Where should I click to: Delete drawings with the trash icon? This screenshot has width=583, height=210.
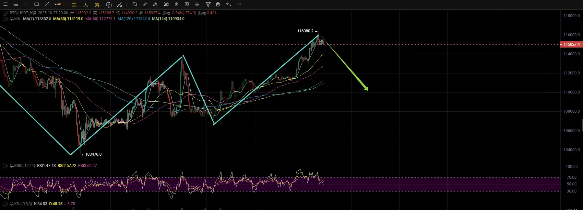(218, 4)
